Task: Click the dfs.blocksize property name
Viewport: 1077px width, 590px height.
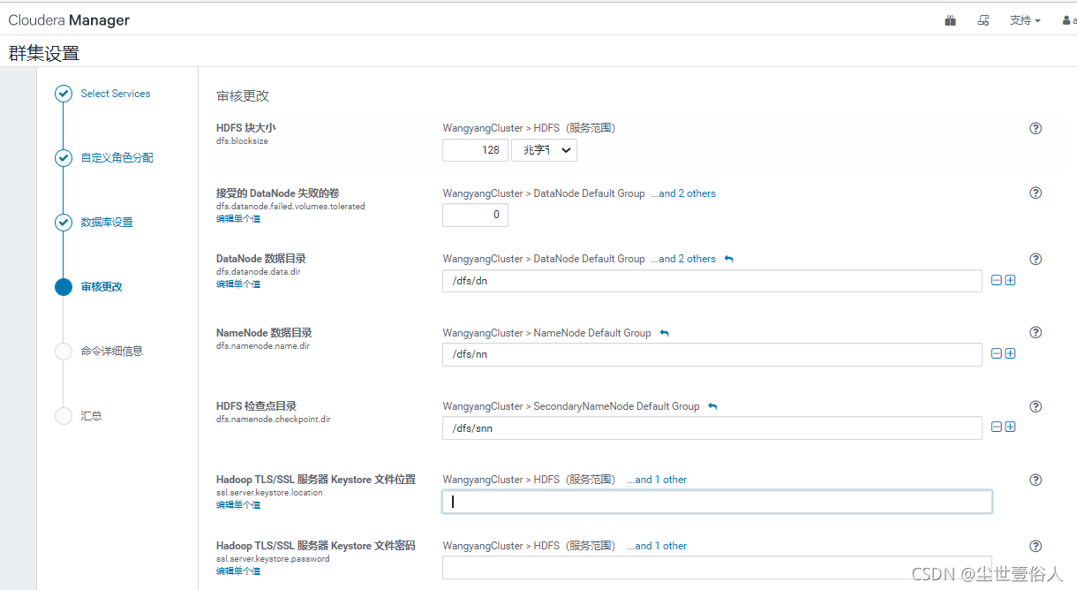Action: 242,140
